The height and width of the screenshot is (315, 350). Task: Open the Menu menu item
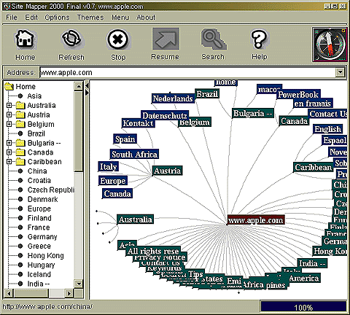click(x=120, y=17)
